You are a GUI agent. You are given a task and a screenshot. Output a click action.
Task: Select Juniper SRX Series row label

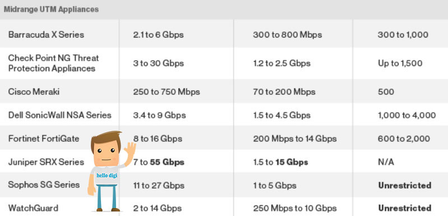tap(46, 162)
